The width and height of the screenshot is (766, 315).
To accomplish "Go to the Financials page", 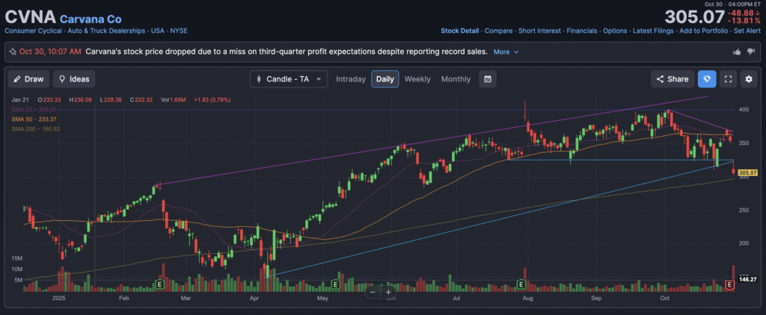I will 581,31.
